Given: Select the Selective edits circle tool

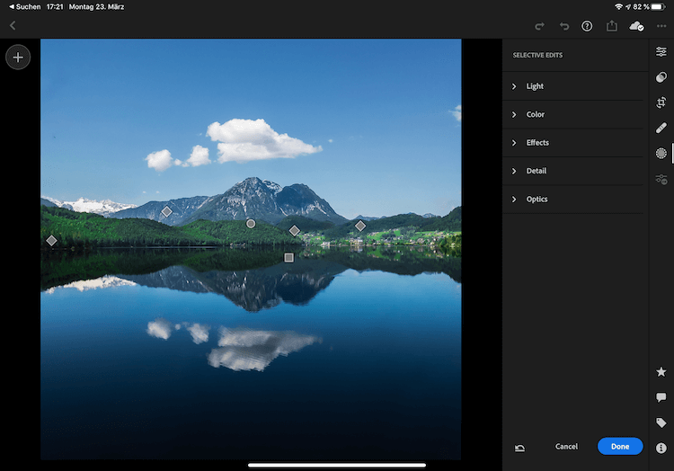Looking at the screenshot, I should tap(661, 154).
